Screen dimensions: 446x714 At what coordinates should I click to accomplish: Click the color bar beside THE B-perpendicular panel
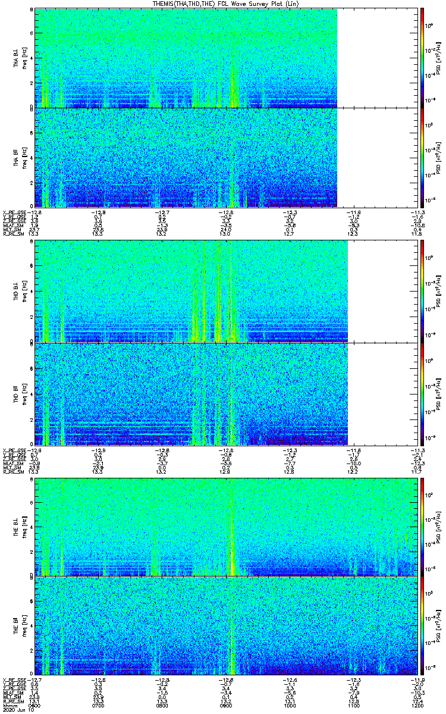[422, 526]
